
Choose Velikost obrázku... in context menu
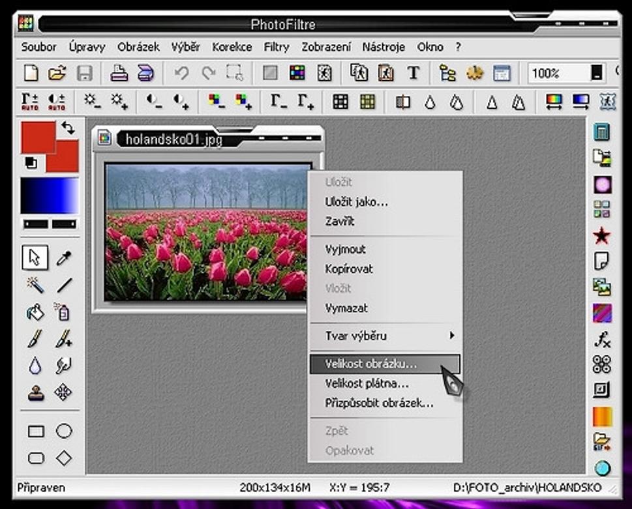385,364
